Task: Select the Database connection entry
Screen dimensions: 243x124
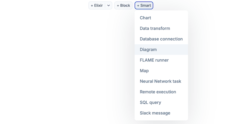Action: tap(161, 39)
